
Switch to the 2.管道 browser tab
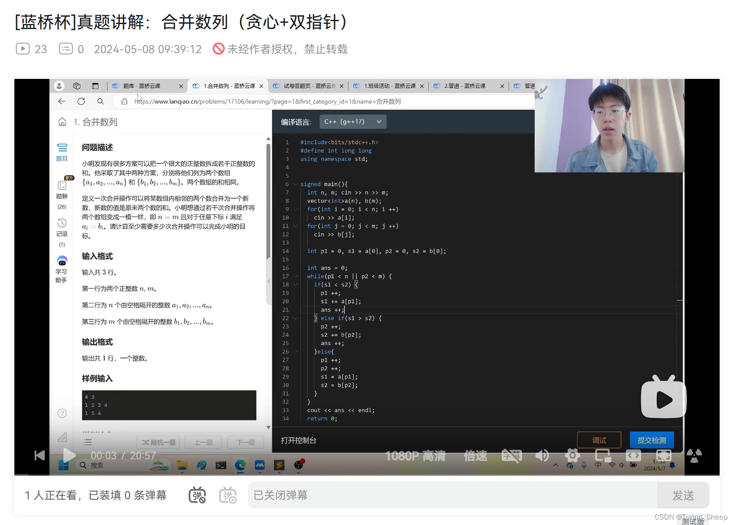468,86
